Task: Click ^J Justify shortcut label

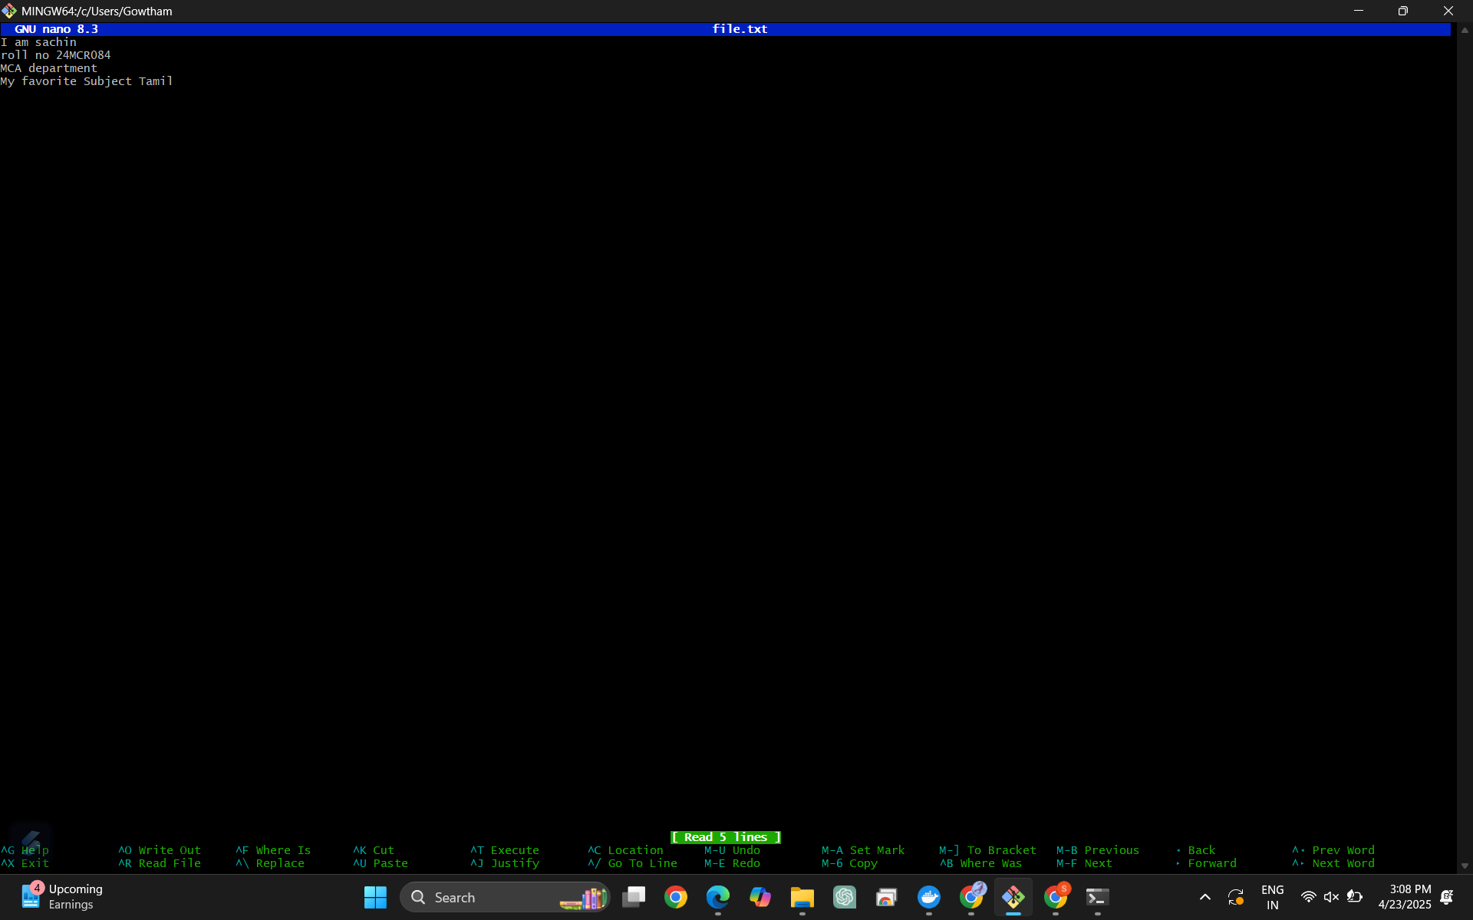Action: (x=505, y=863)
